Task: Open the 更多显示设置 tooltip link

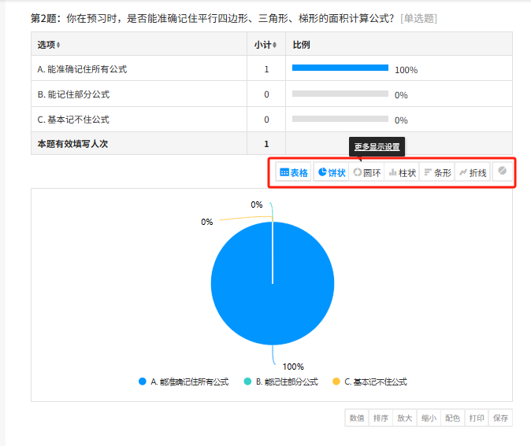Action: coord(377,147)
